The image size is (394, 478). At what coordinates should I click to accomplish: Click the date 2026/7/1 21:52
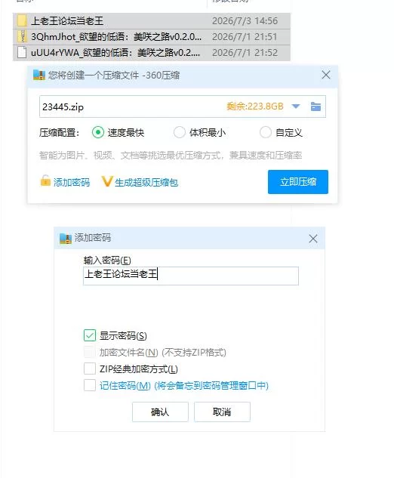pos(245,52)
